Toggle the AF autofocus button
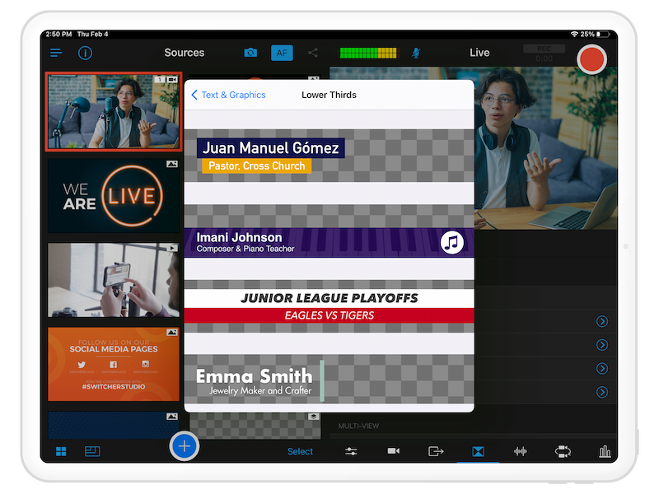This screenshot has width=659, height=494. click(282, 53)
